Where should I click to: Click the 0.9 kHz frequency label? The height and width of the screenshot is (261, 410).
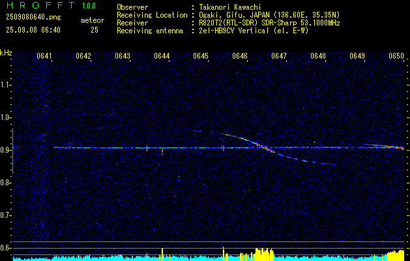coord(5,150)
